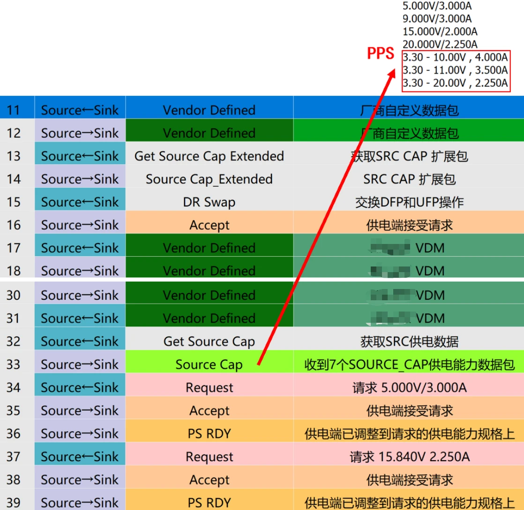This screenshot has height=510, width=524.
Task: Click the Vendor Defined cell in row 12
Action: (209, 133)
